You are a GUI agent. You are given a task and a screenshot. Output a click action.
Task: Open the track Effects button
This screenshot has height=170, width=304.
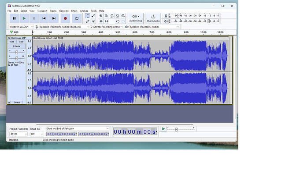point(16,46)
